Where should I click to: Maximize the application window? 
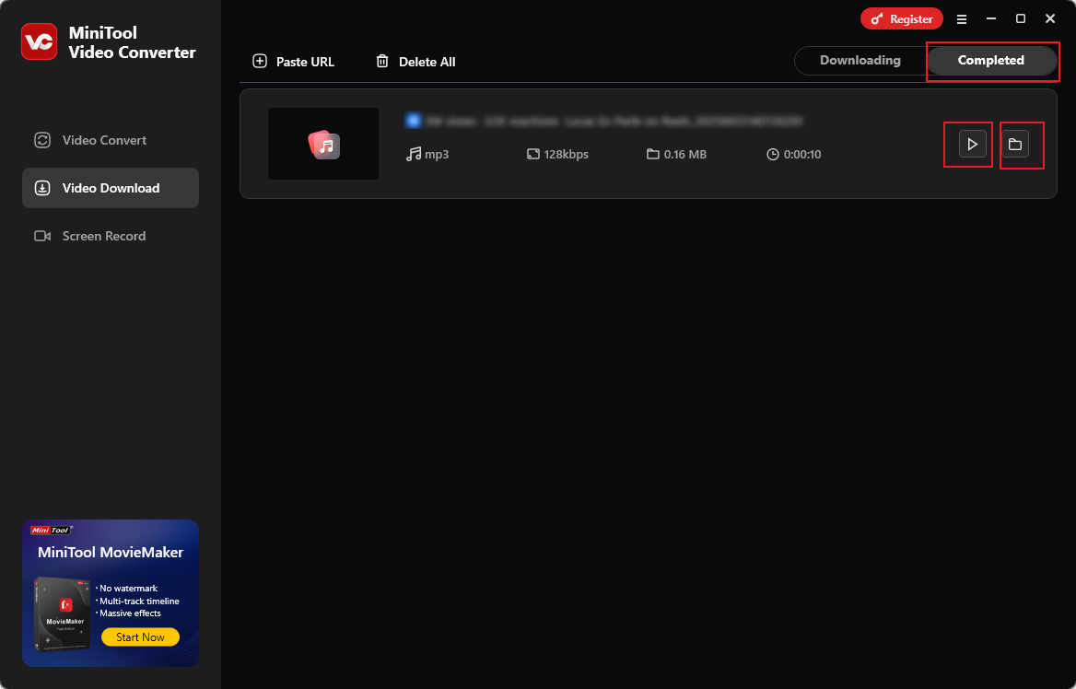tap(1021, 19)
